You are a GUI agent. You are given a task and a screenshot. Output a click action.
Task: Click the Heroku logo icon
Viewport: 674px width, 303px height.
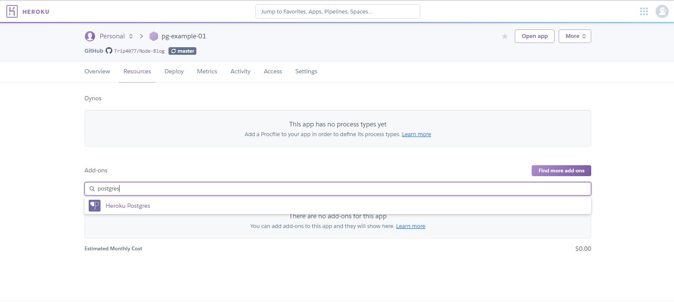[x=12, y=11]
